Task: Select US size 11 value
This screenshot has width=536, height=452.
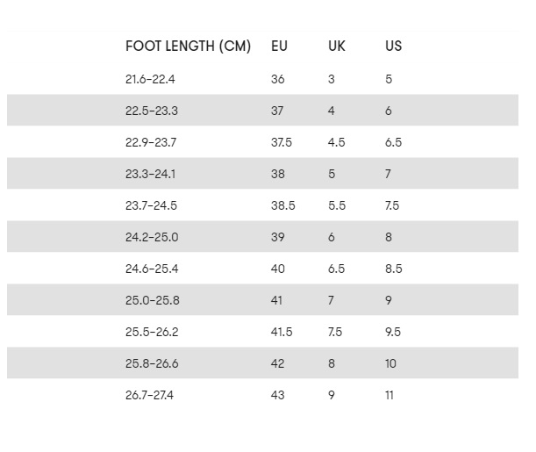Action: [389, 395]
